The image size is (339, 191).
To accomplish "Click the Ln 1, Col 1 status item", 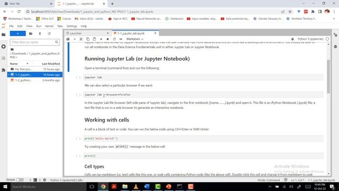I will click(x=298, y=180).
